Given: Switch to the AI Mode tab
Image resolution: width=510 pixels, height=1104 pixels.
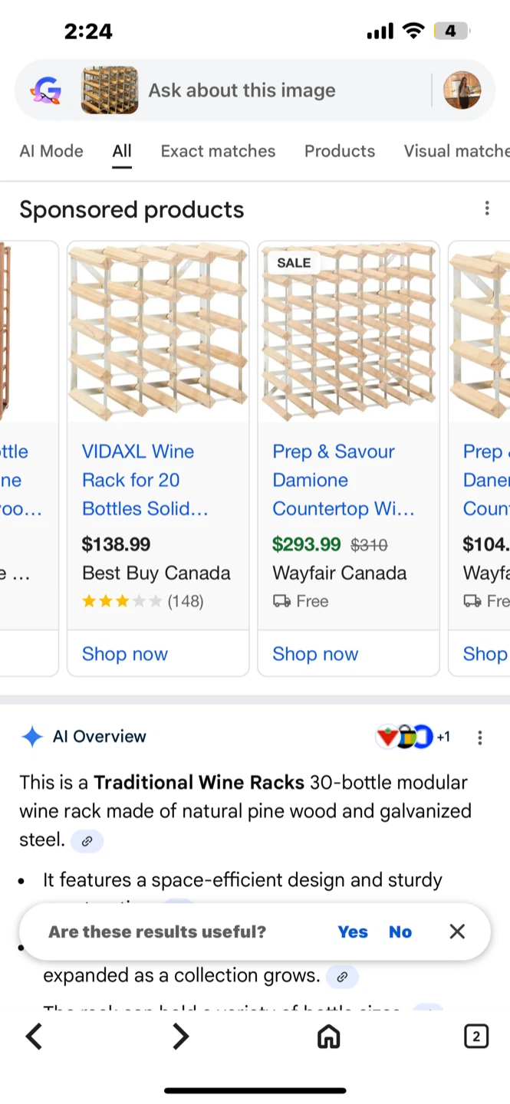Looking at the screenshot, I should pyautogui.click(x=51, y=151).
